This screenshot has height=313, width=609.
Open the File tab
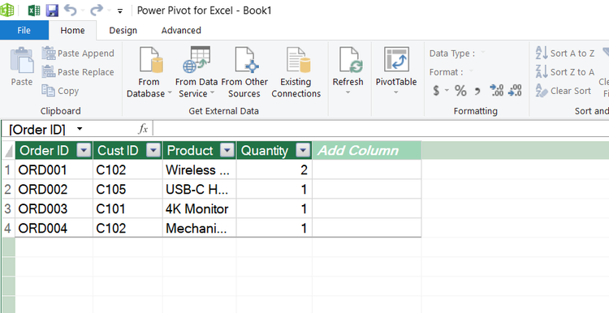tap(24, 30)
